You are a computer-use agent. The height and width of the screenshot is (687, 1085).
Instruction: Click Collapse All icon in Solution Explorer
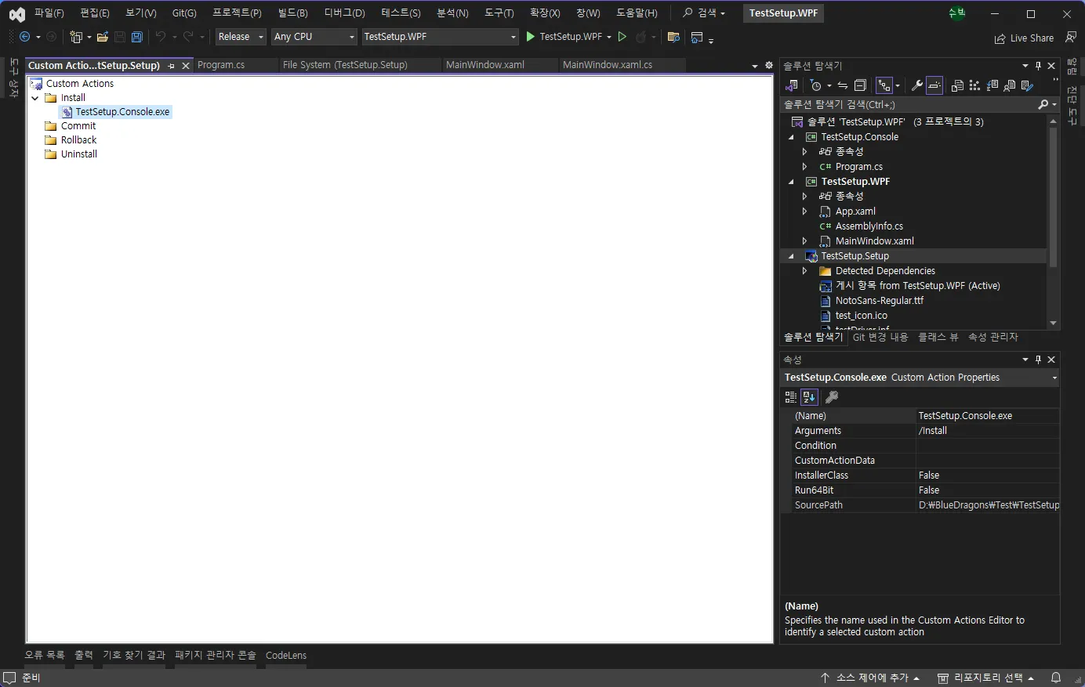860,85
